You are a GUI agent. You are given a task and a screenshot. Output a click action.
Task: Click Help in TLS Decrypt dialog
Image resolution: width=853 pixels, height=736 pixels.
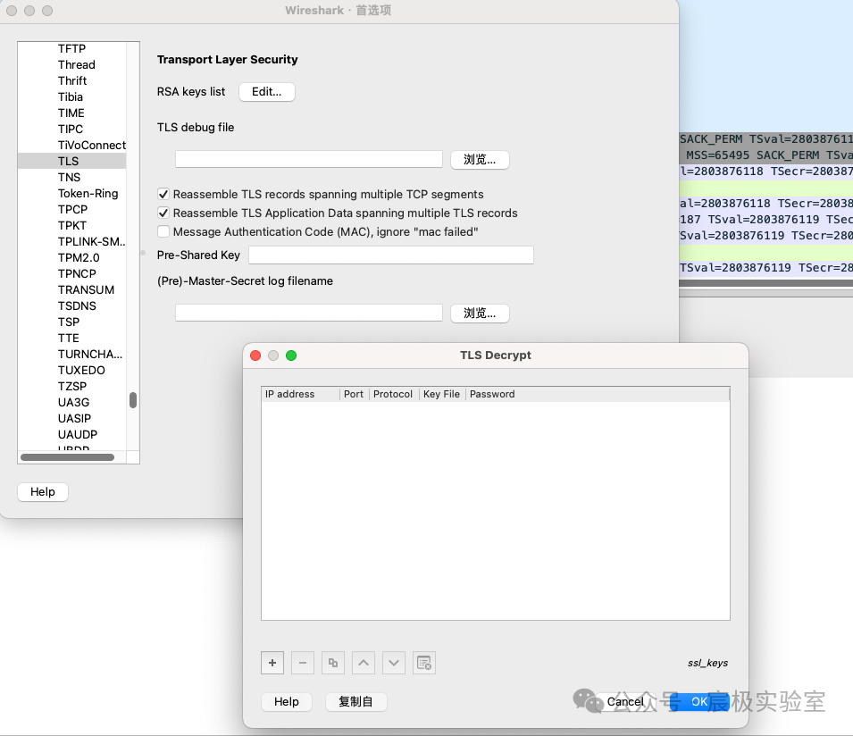(x=287, y=702)
